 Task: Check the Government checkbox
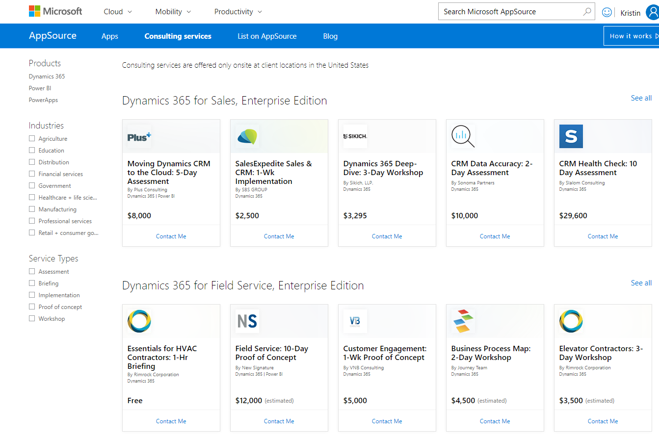coord(32,186)
